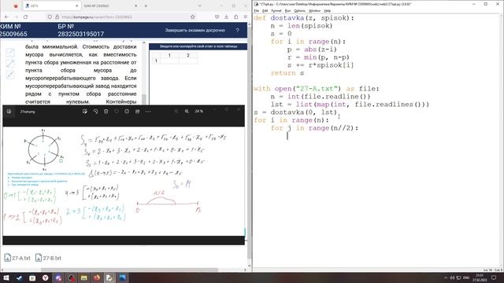Open the Photos app taskbar icon
Screen dimensions: 504x283
123,277
